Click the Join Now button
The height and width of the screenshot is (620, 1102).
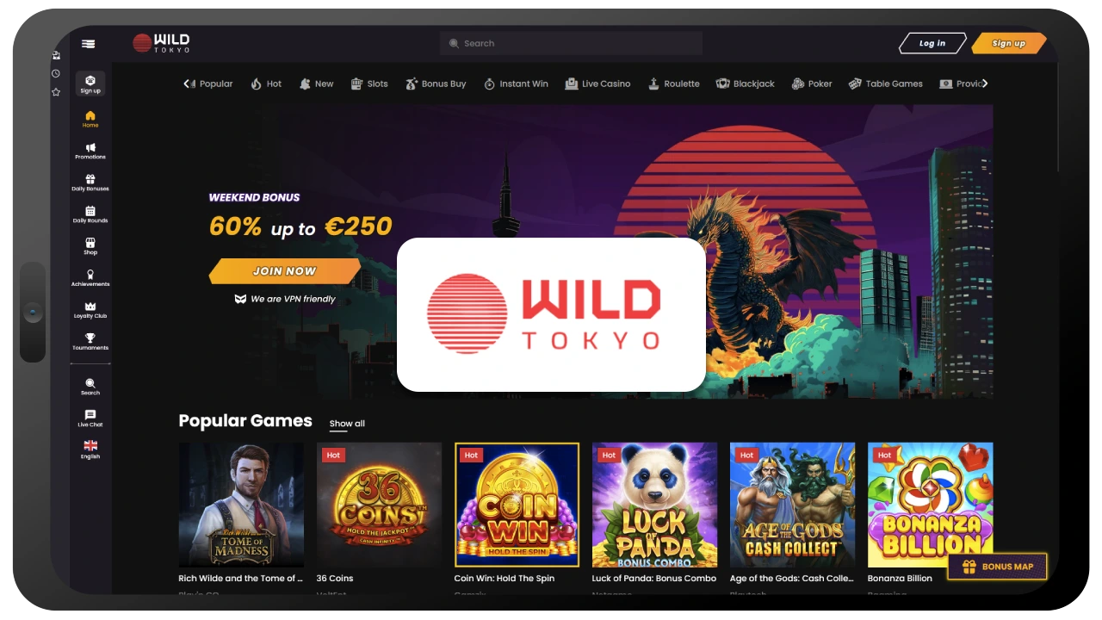(x=285, y=271)
